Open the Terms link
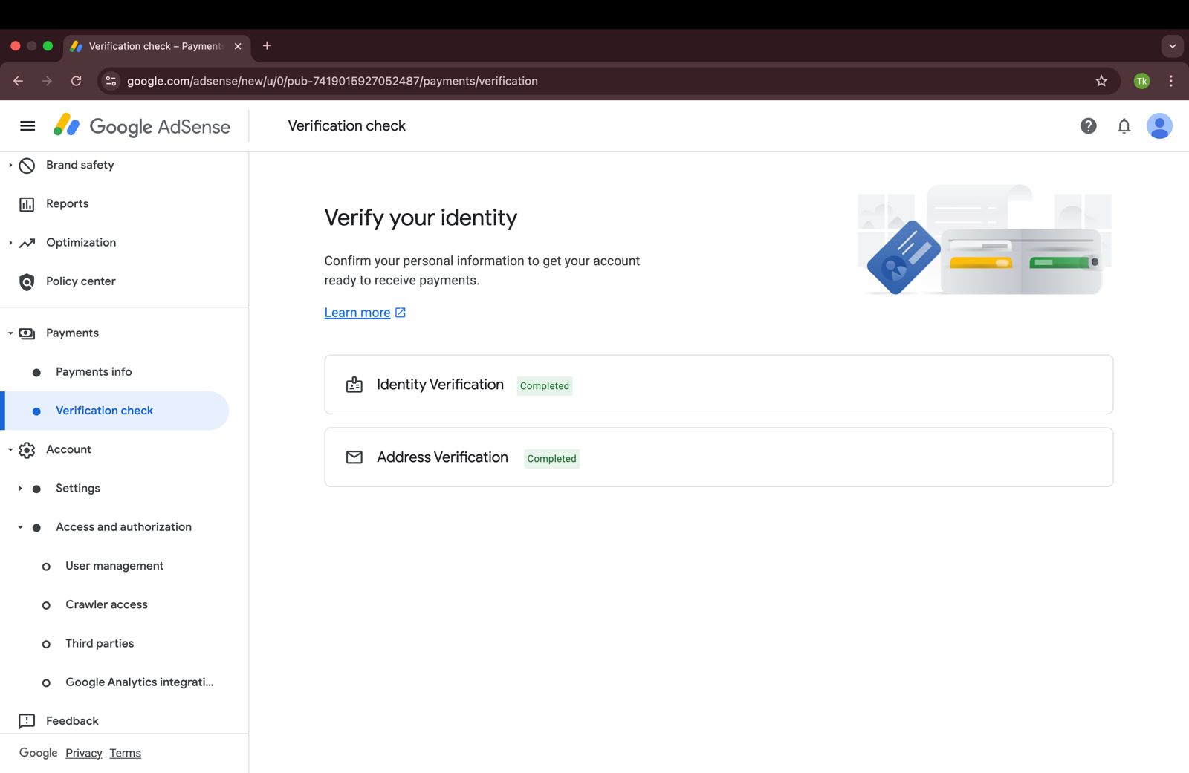The height and width of the screenshot is (773, 1189). click(x=125, y=753)
